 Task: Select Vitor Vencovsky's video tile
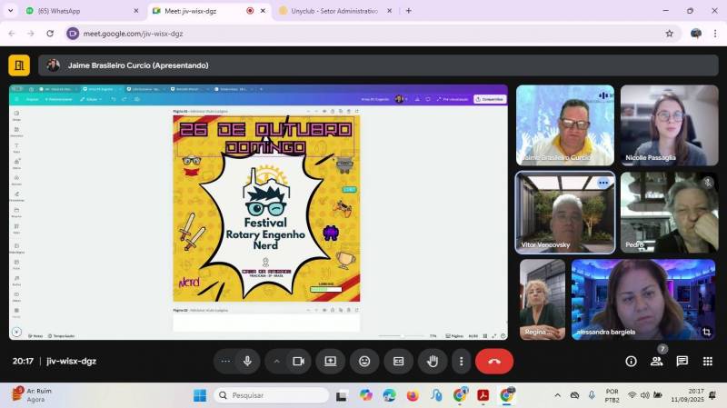tap(565, 213)
